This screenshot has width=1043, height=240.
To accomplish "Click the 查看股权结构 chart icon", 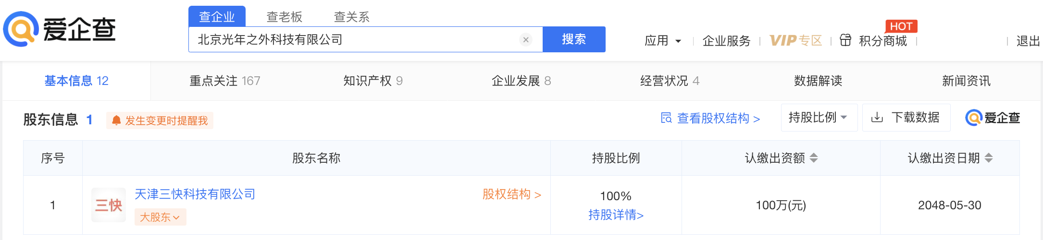I will click(x=666, y=118).
